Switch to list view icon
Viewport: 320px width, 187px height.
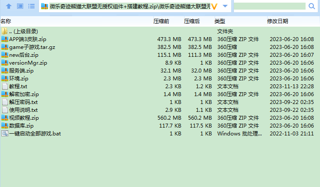[x=31, y=6]
